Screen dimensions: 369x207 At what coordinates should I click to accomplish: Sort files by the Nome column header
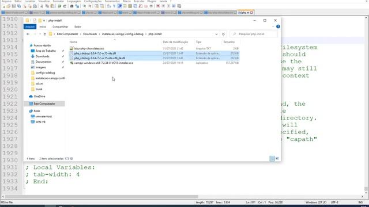pos(73,42)
